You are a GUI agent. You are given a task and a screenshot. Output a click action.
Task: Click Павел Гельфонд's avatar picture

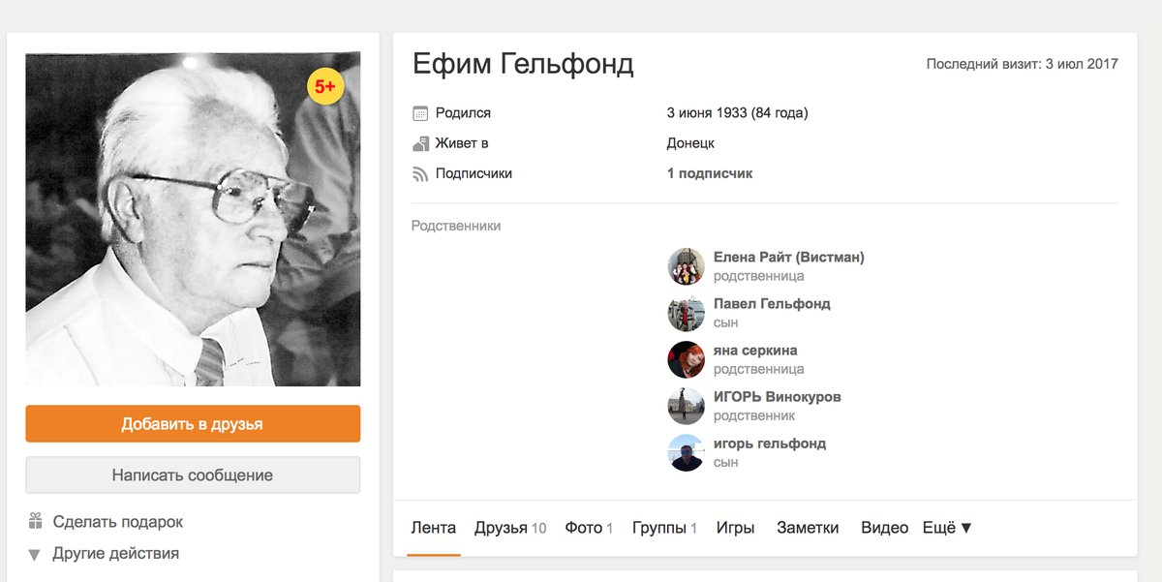click(x=686, y=313)
